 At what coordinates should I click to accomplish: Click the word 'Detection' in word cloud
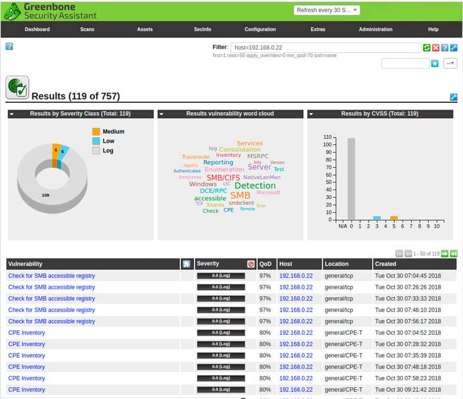(x=255, y=185)
